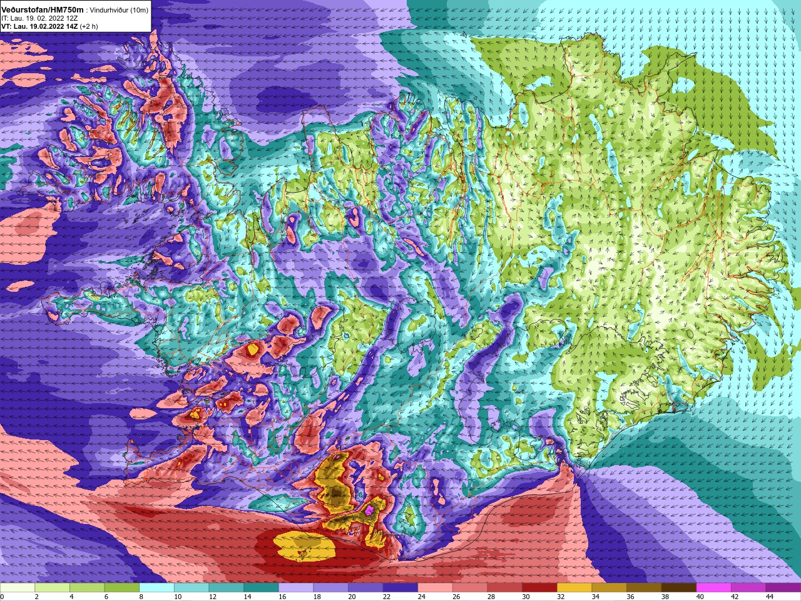Select the orchid 42–44 legend swatch
801x601 pixels.
coord(749,588)
